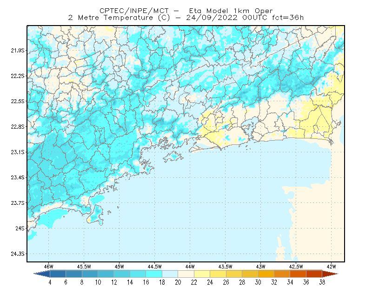Click the CPTEC/INPE/MCT header text
The width and height of the screenshot is (372, 287).
tap(134, 11)
